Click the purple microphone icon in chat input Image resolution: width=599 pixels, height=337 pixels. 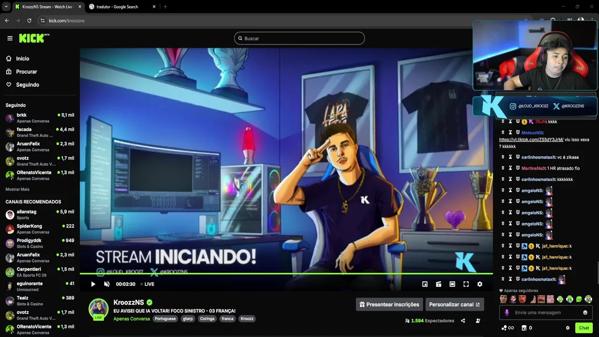(507, 313)
